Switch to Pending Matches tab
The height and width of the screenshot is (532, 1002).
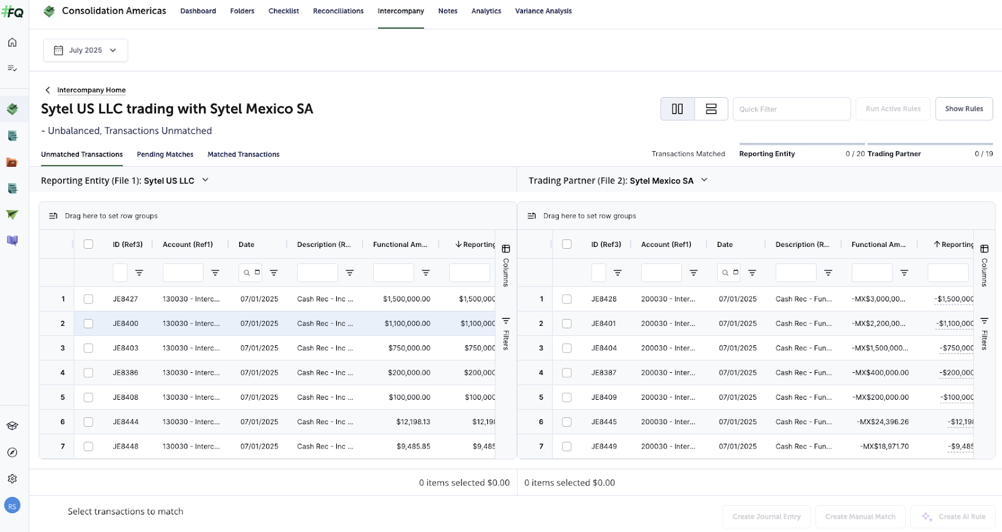pyautogui.click(x=165, y=154)
